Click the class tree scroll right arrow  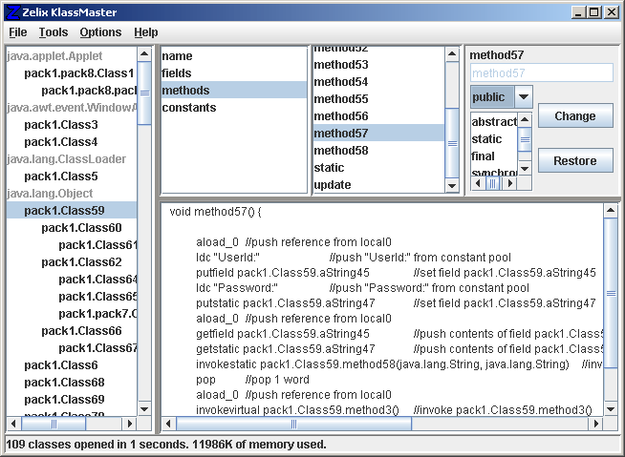tap(129, 424)
